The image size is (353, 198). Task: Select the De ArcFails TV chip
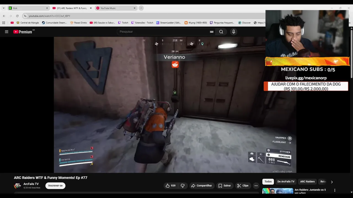tap(286, 182)
